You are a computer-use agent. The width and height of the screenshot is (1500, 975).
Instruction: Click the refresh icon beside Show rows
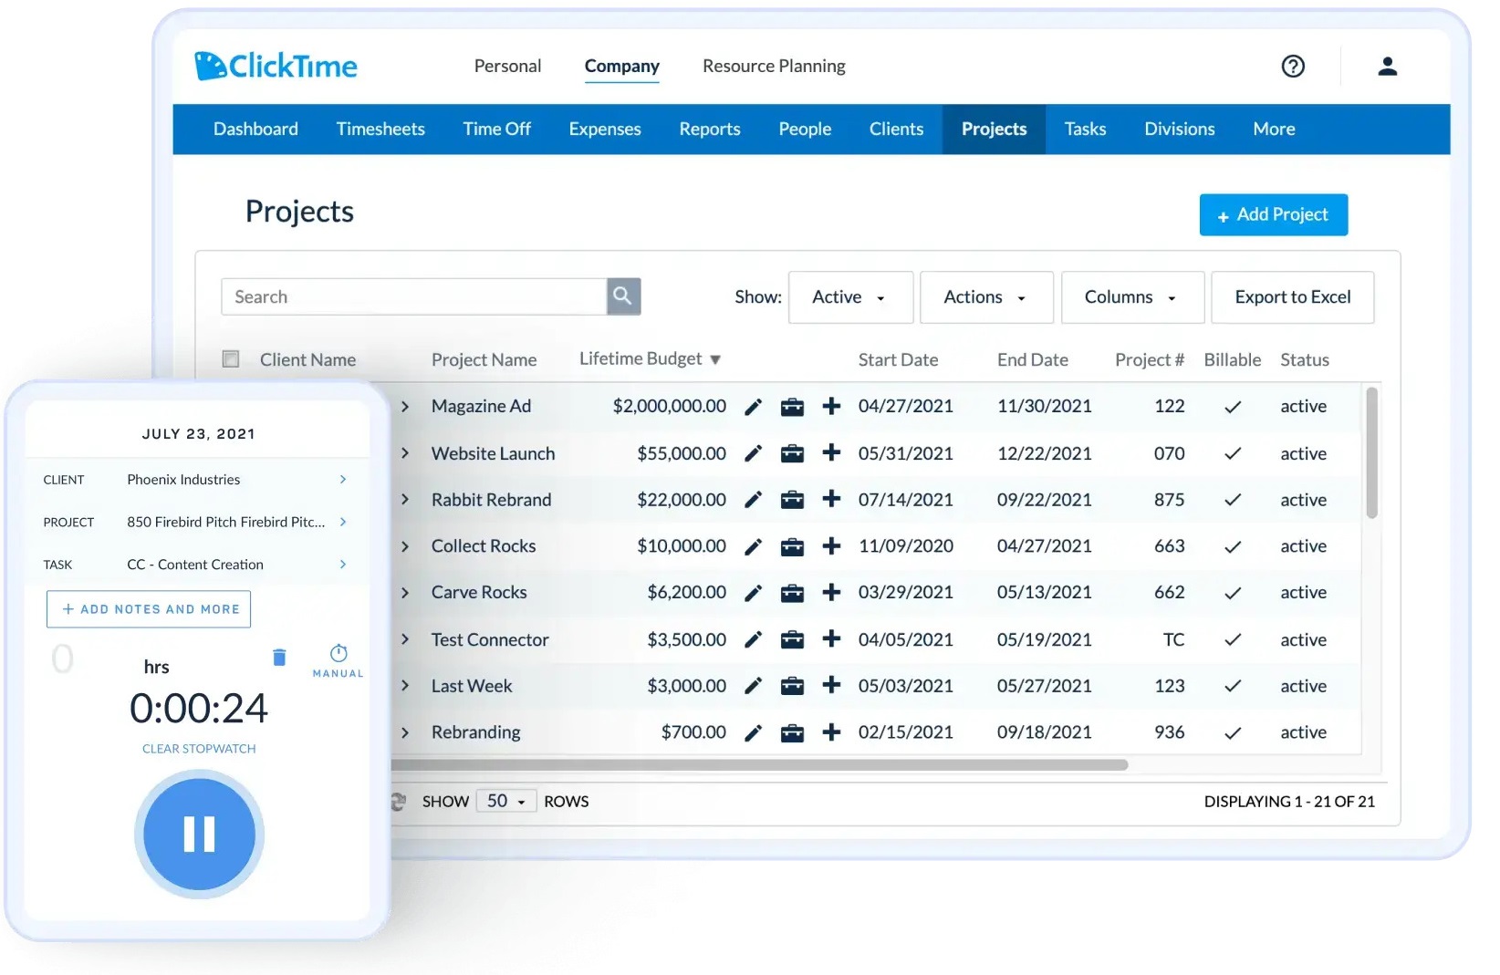(399, 802)
